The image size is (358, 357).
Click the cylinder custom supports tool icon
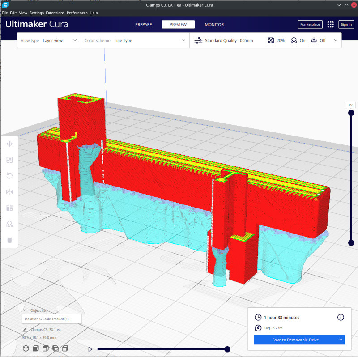[9, 240]
